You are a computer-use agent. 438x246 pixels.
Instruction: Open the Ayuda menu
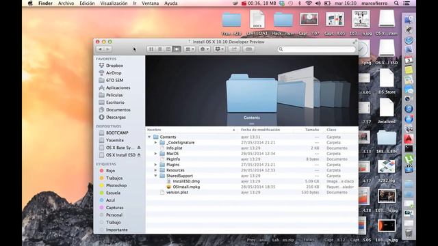[170, 3]
